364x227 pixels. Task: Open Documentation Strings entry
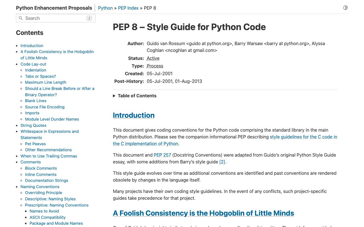(x=47, y=180)
